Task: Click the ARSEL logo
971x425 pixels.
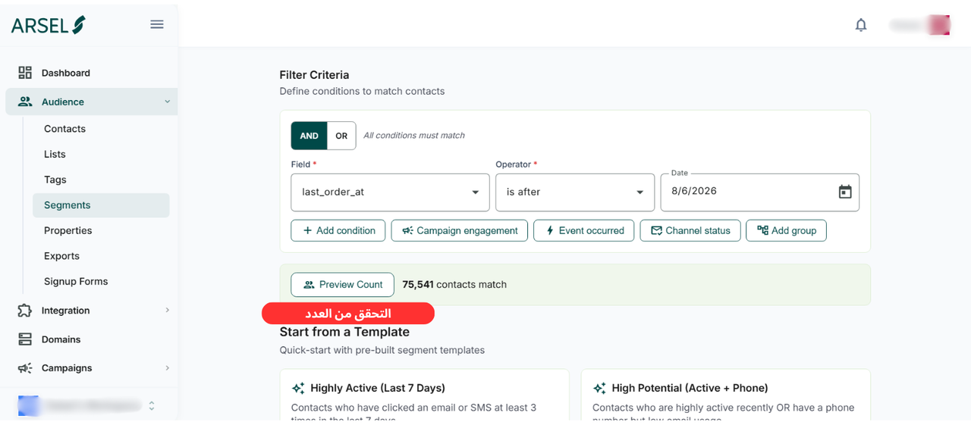Action: 48,24
